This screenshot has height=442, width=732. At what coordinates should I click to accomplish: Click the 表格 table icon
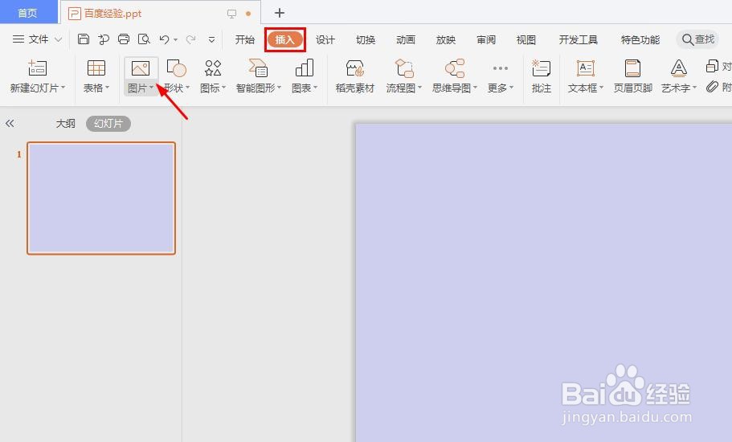96,68
